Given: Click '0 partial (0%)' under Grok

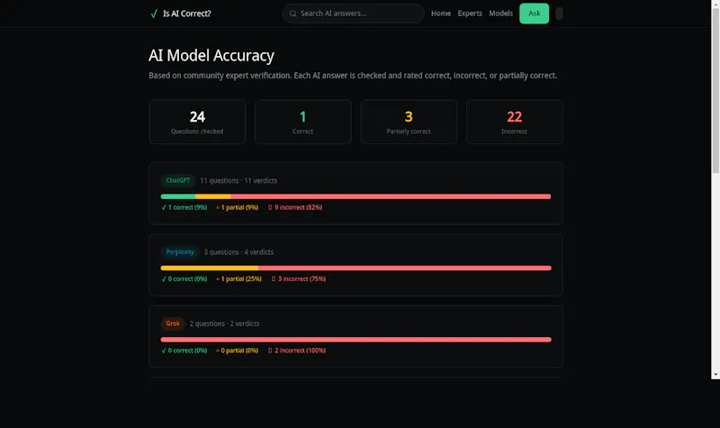Looking at the screenshot, I should 239,351.
